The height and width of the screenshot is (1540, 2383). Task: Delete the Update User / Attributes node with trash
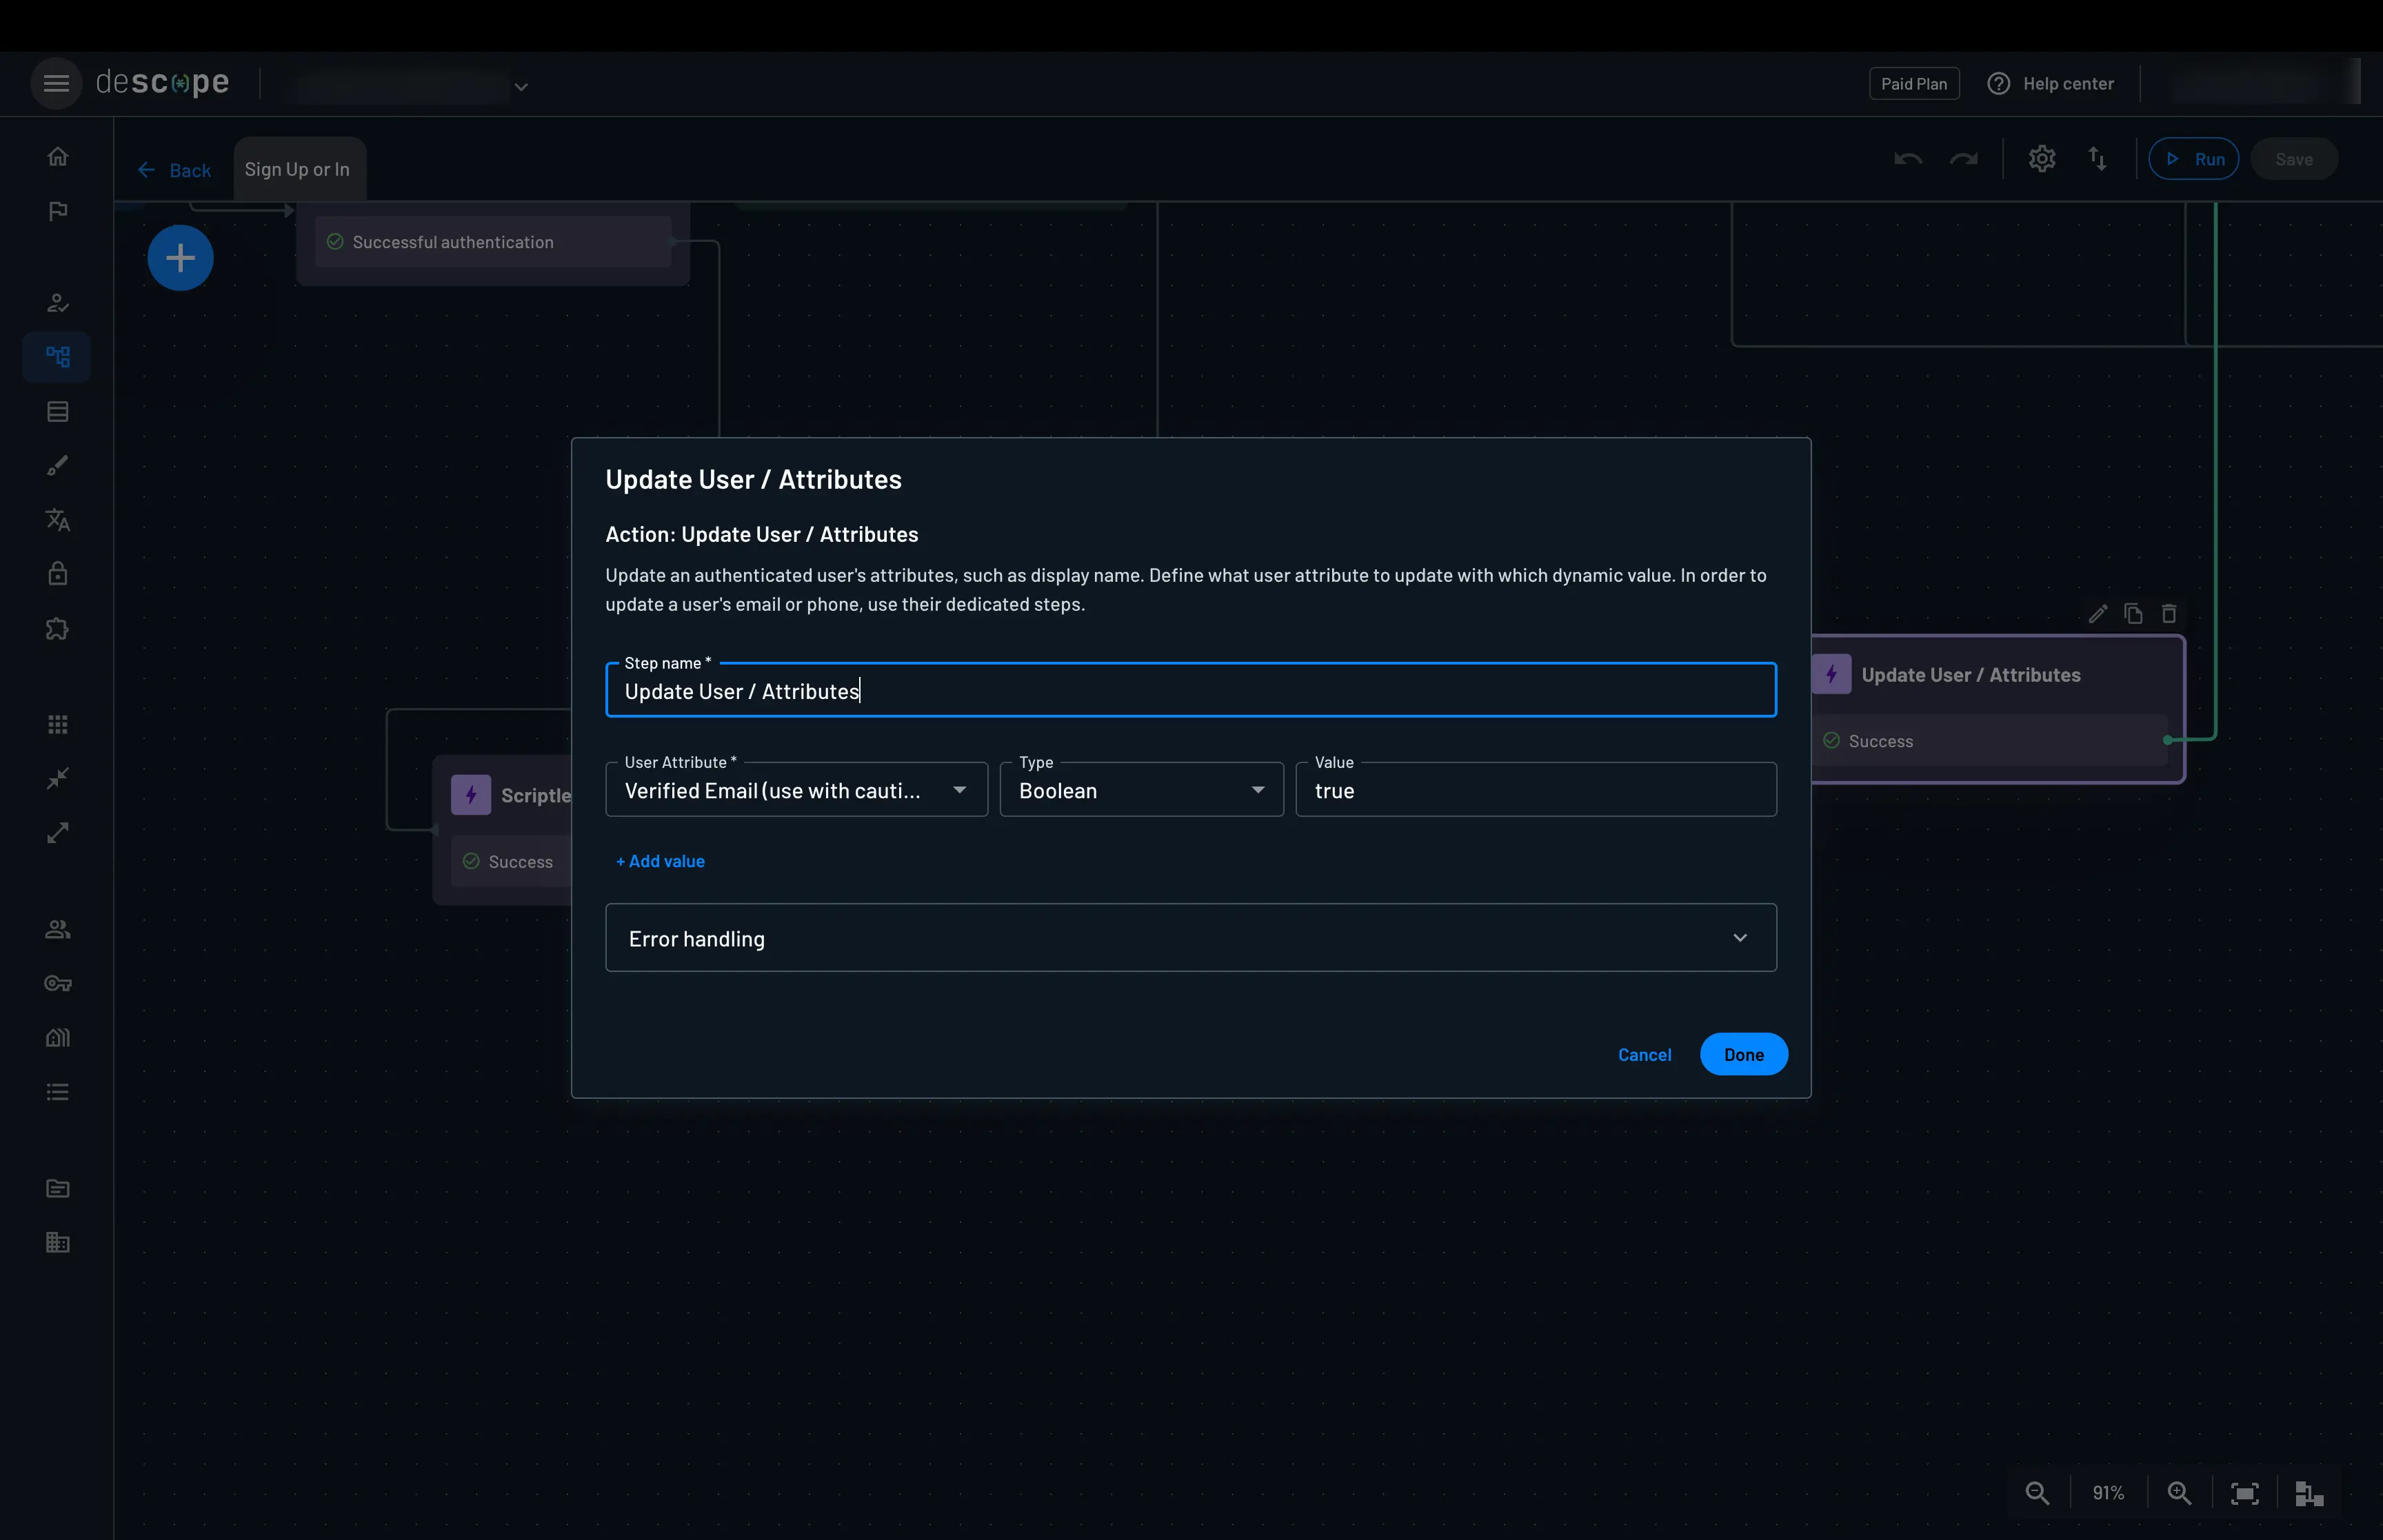(x=2169, y=614)
